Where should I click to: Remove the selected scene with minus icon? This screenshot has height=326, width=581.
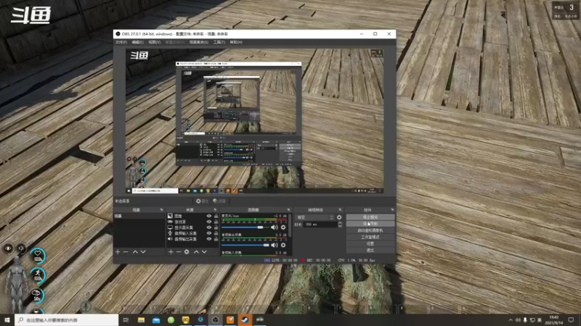tap(126, 251)
